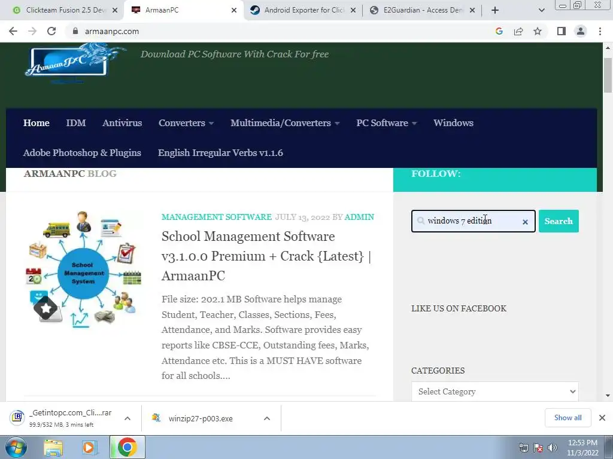613x459 pixels.
Task: Open a new browser tab
Action: coord(495,10)
